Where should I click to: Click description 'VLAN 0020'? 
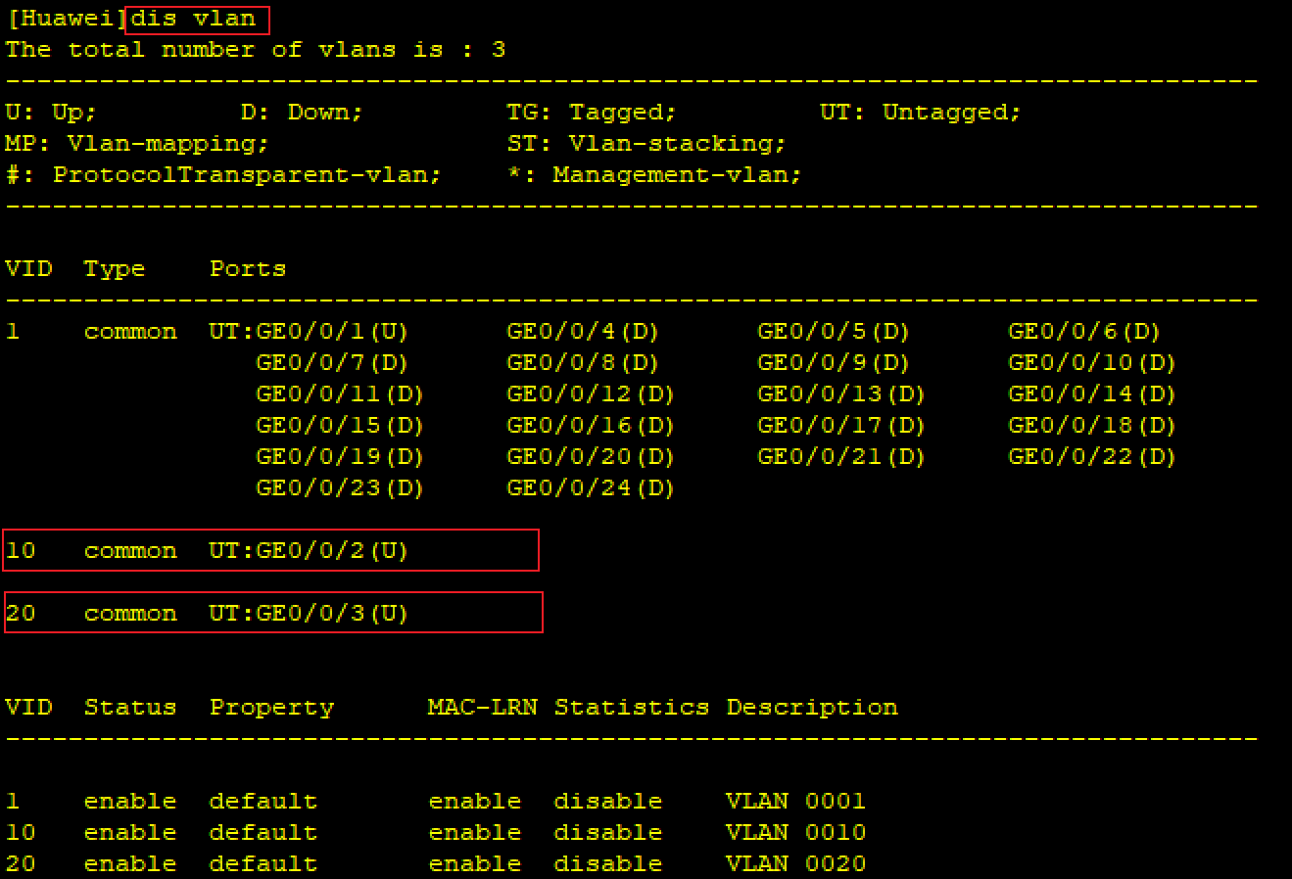click(795, 864)
